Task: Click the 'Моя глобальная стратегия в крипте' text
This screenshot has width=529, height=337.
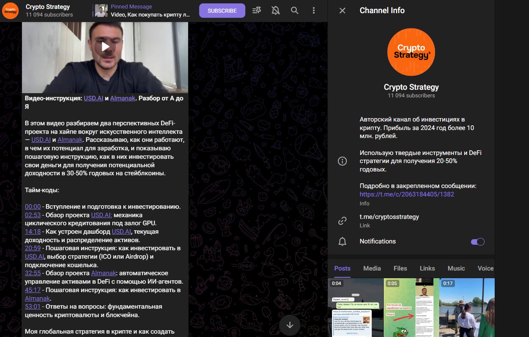Action: (x=100, y=331)
